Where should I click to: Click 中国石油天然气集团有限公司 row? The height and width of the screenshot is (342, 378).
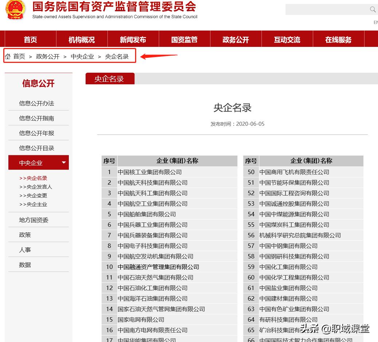pyautogui.click(x=169, y=278)
